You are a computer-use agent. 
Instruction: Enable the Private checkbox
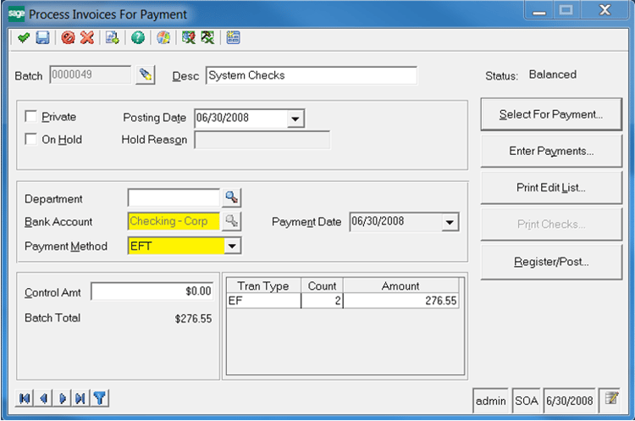pyautogui.click(x=32, y=117)
